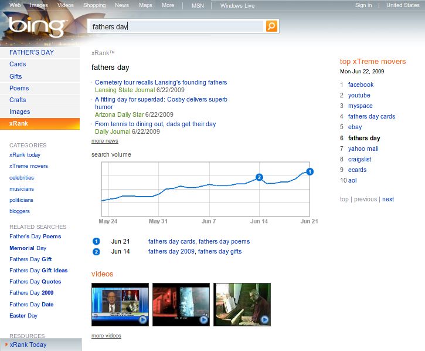The height and width of the screenshot is (351, 425).
Task: Open the MSN link
Action: pos(198,5)
